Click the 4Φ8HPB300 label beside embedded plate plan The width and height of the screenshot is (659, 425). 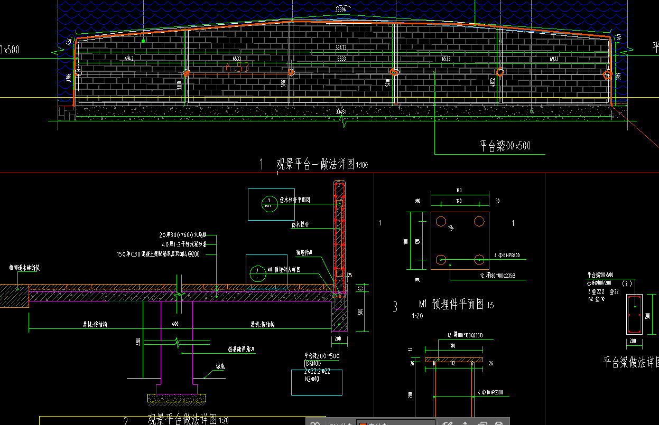coord(506,256)
